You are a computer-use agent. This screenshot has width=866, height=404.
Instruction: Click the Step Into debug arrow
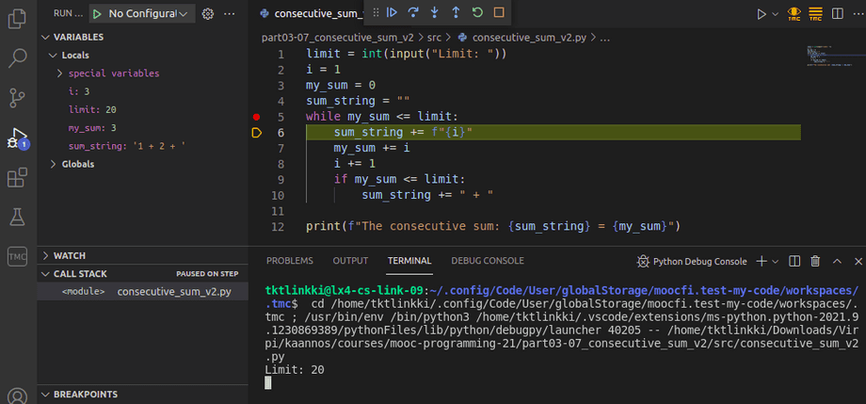[435, 13]
